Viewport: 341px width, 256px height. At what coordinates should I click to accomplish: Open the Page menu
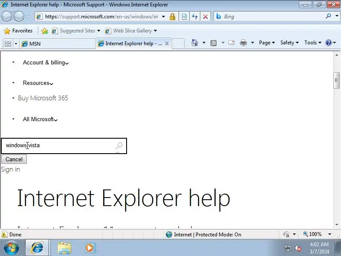pos(267,43)
